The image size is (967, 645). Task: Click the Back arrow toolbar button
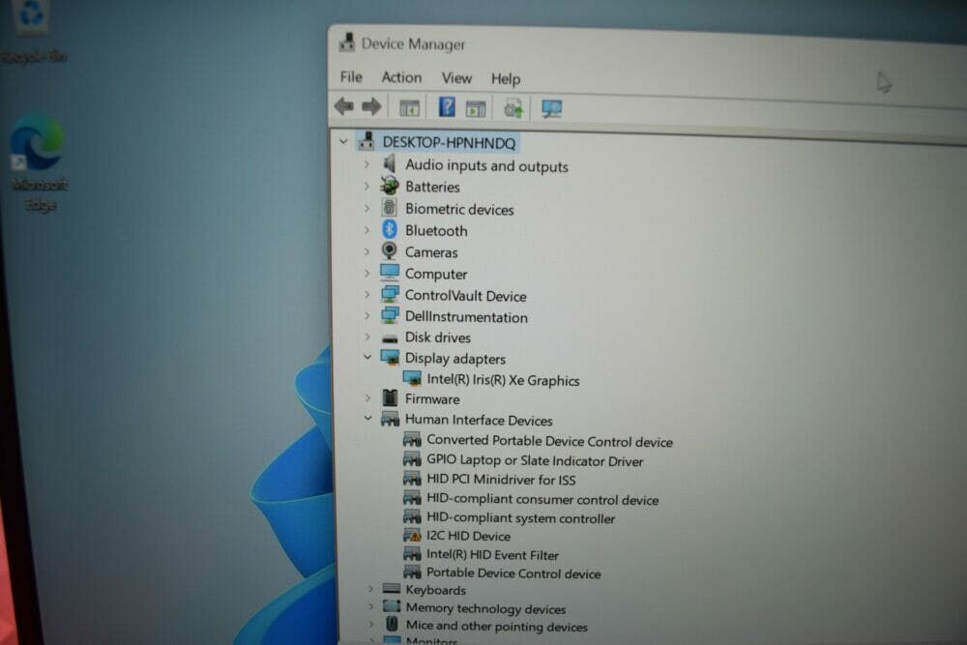344,106
